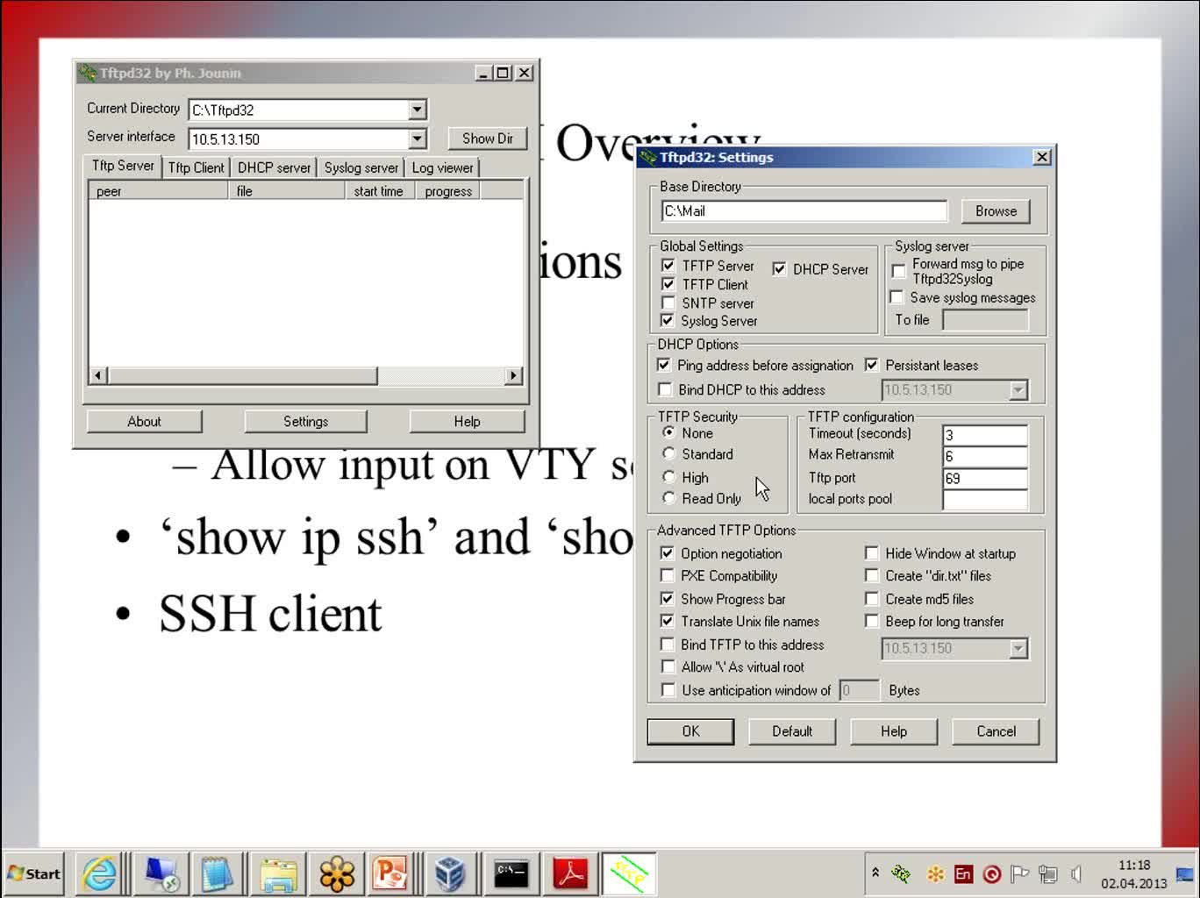1200x898 pixels.
Task: Click the About button
Action: click(144, 422)
